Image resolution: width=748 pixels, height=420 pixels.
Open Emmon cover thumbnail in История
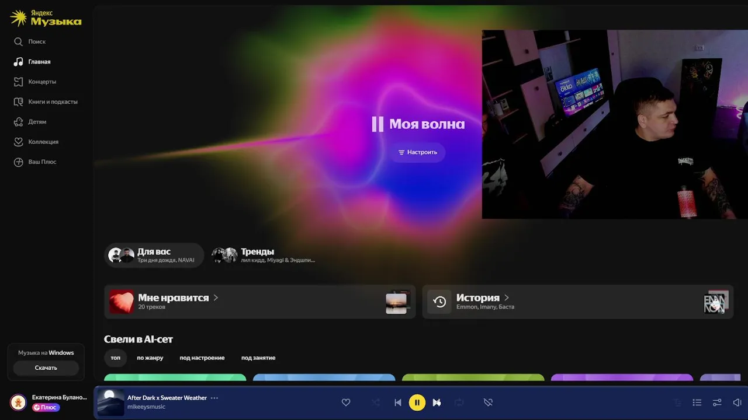(716, 302)
